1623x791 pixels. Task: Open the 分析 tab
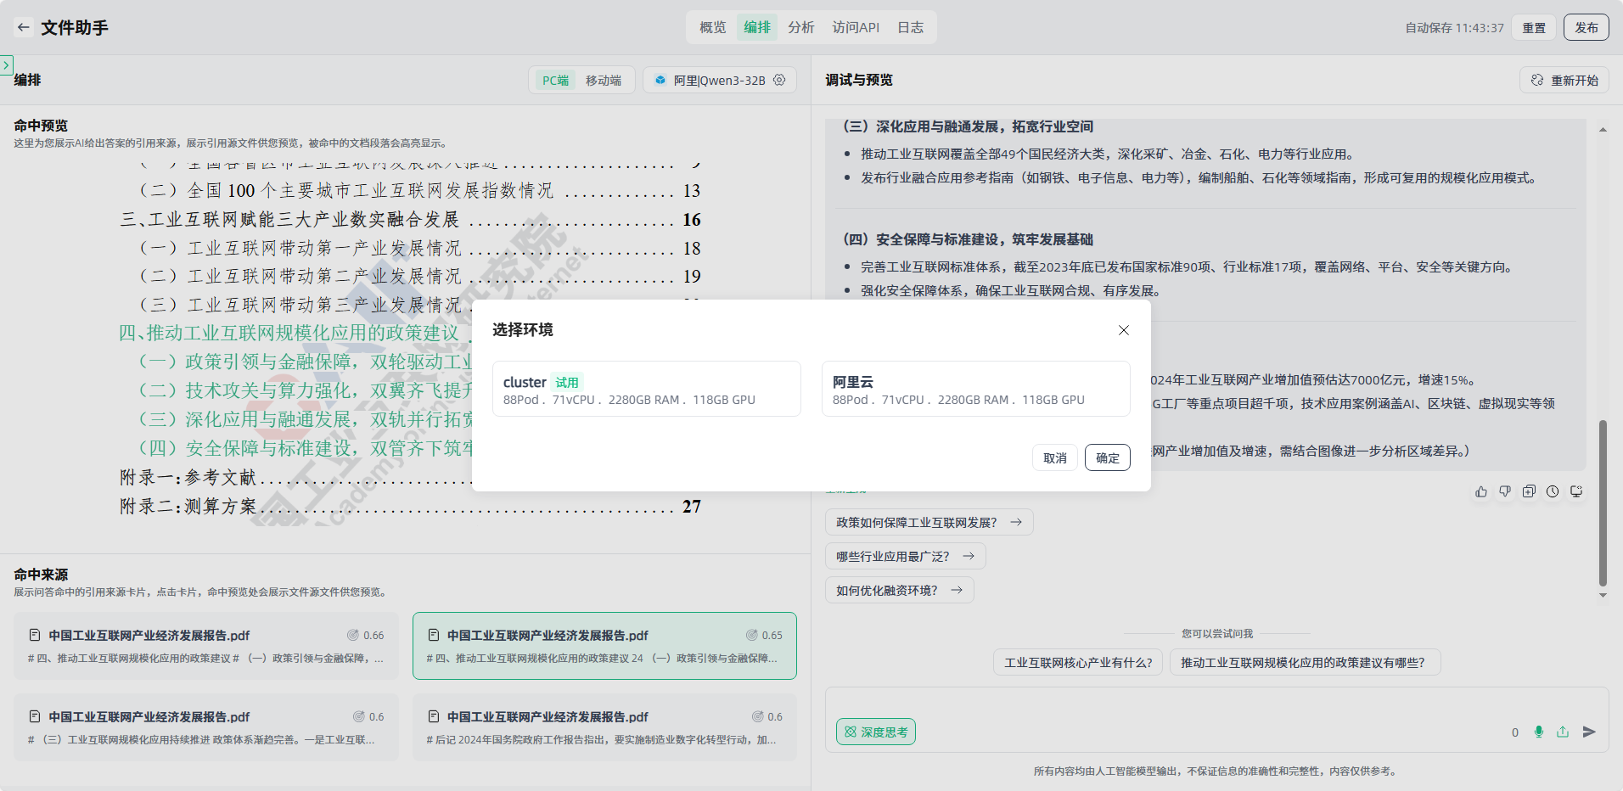pos(800,27)
